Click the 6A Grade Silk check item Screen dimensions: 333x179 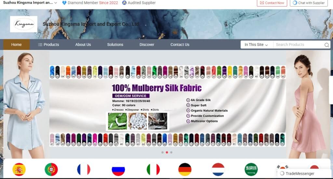(199, 100)
